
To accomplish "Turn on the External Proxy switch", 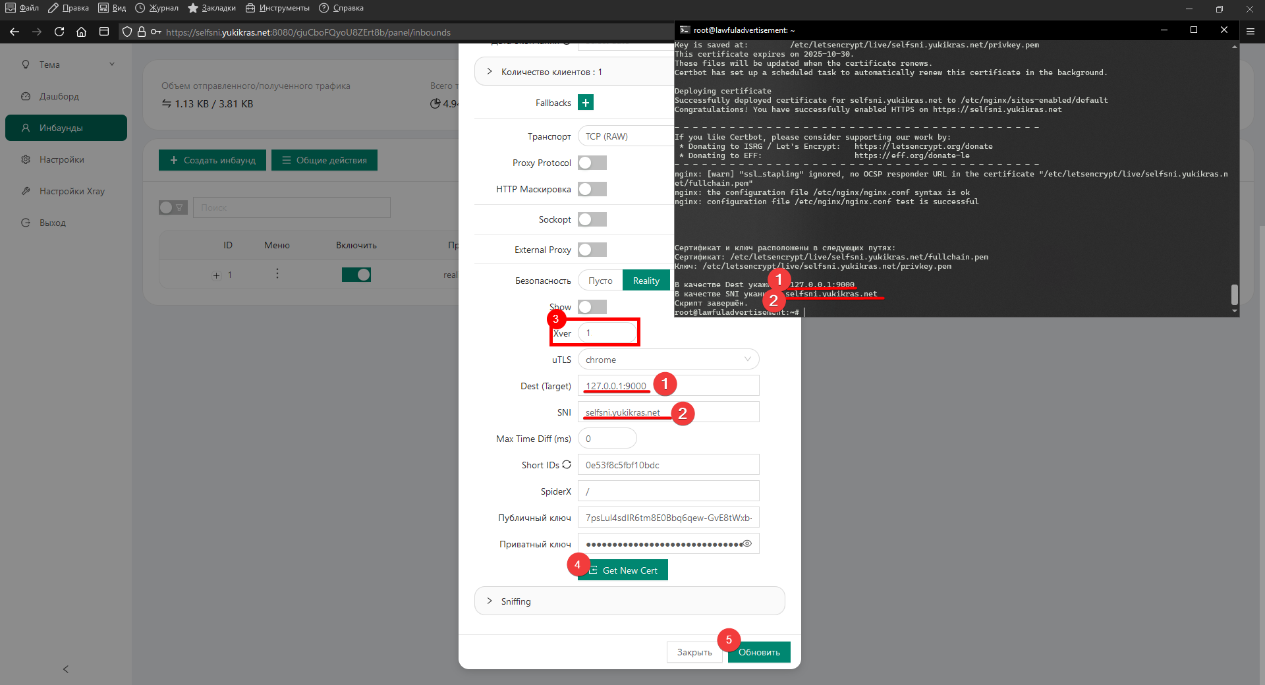I will (592, 250).
